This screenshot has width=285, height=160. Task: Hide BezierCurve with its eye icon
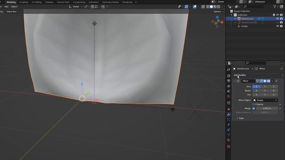tap(277, 19)
